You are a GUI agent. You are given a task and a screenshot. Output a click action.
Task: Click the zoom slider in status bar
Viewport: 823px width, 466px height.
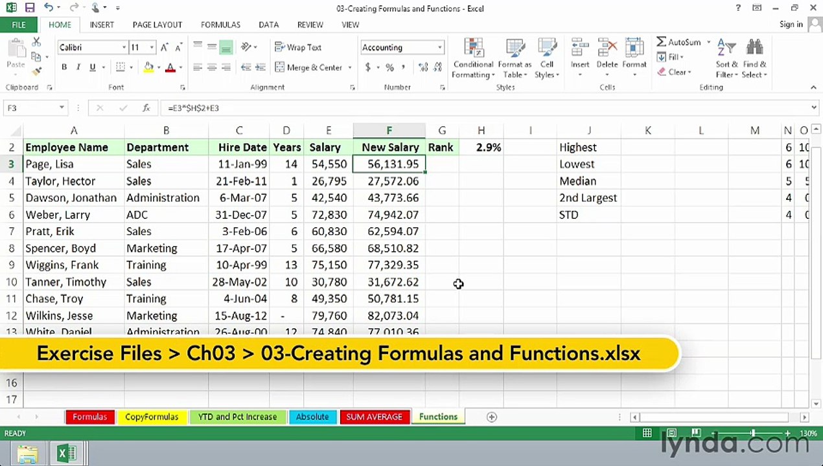[x=752, y=433]
